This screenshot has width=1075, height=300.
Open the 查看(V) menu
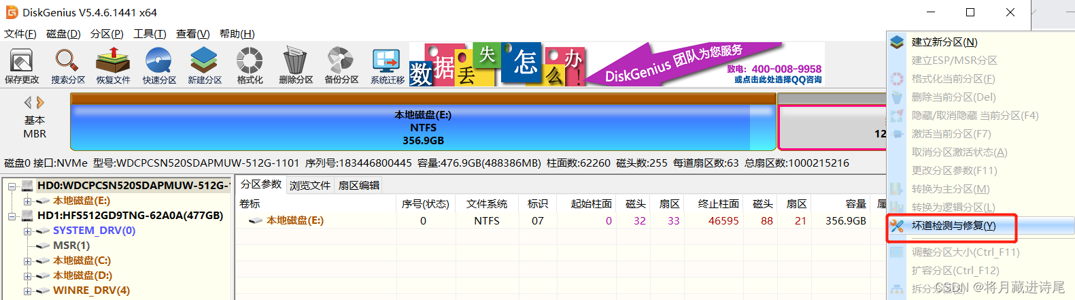(x=192, y=34)
